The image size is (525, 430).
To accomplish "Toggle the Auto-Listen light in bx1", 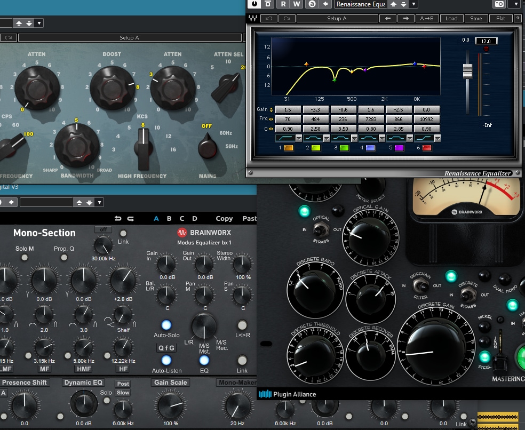I will (x=166, y=360).
